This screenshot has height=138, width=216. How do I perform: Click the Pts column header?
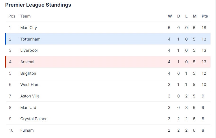204,16
